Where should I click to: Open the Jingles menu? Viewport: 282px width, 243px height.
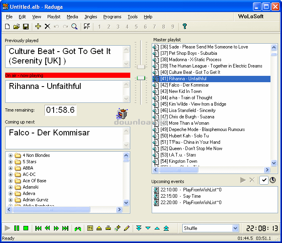tap(91, 17)
